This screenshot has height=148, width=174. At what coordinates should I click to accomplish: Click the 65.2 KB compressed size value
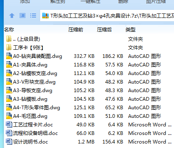pos(114,108)
